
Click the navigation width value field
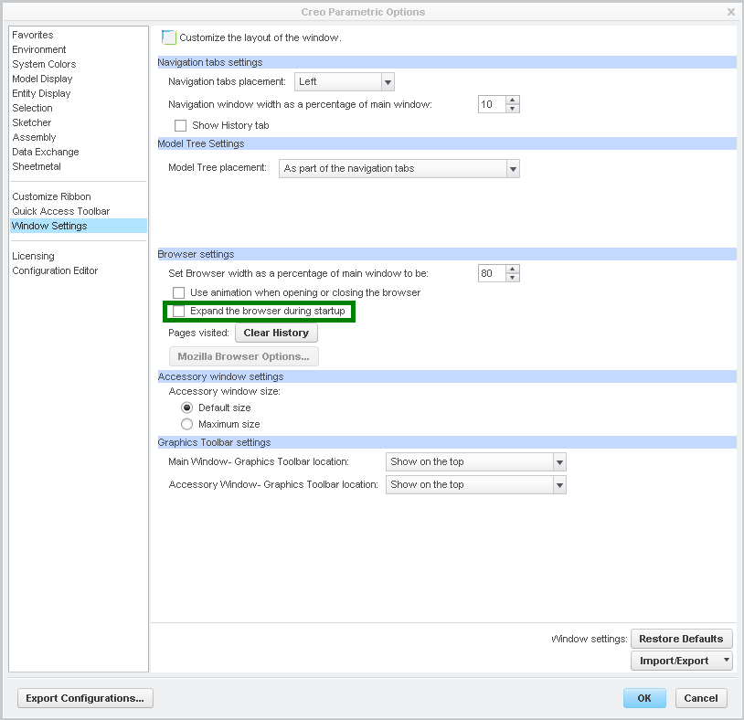pyautogui.click(x=492, y=104)
